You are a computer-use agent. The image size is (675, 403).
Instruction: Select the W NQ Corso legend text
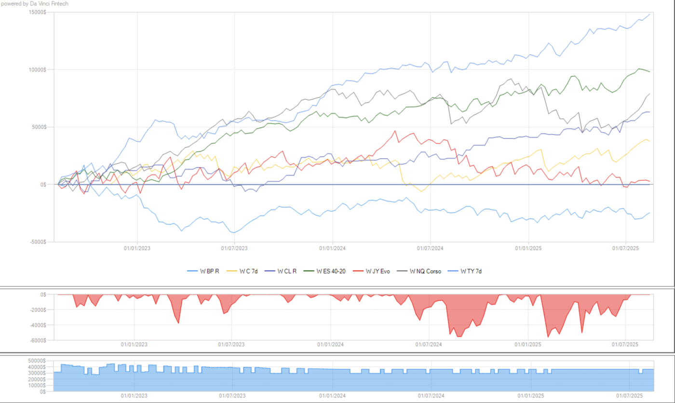click(x=425, y=271)
